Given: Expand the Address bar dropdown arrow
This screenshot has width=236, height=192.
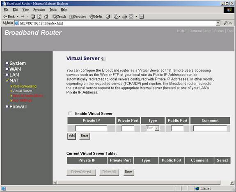Looking at the screenshot, I should [218, 23].
